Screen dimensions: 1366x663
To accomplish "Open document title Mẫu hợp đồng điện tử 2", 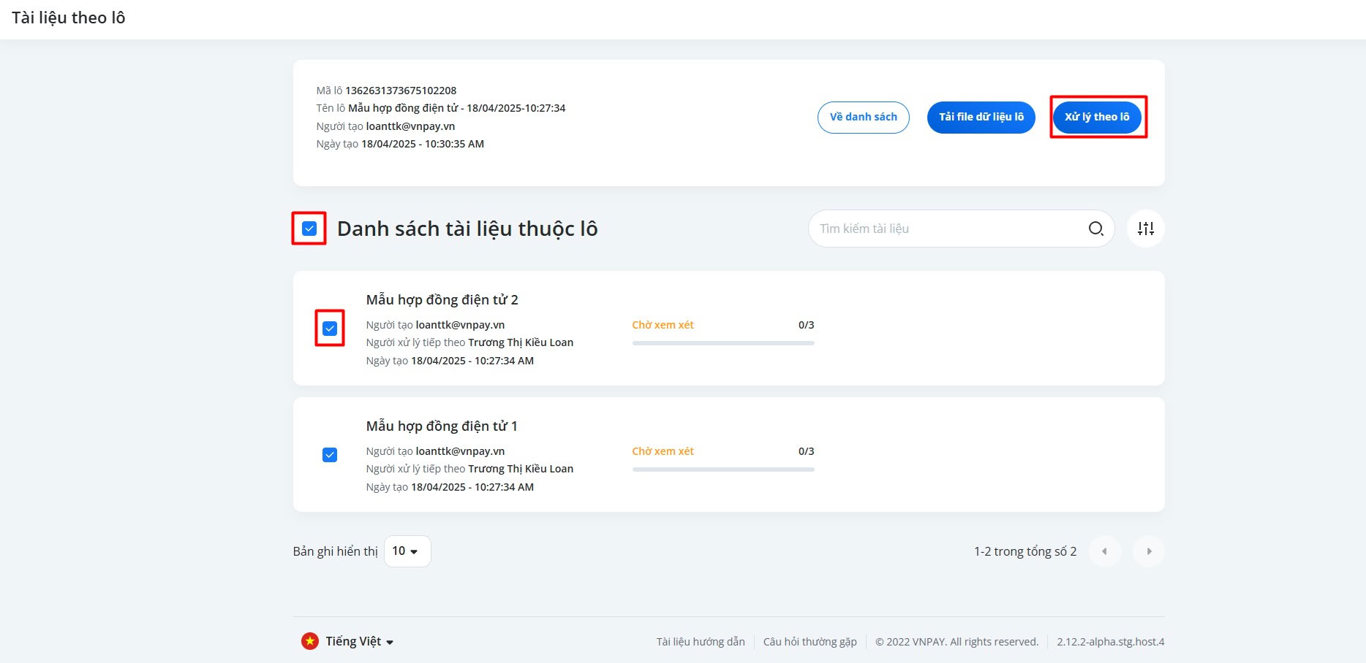I will pyautogui.click(x=442, y=300).
